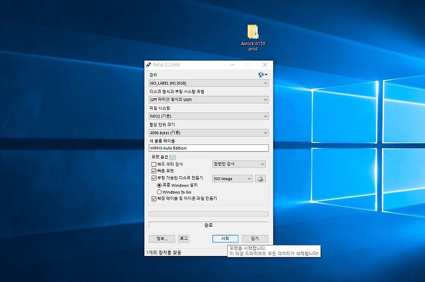This screenshot has height=282, width=425.
Task: Click the Rufus USB icon in title bar
Action: (x=149, y=65)
